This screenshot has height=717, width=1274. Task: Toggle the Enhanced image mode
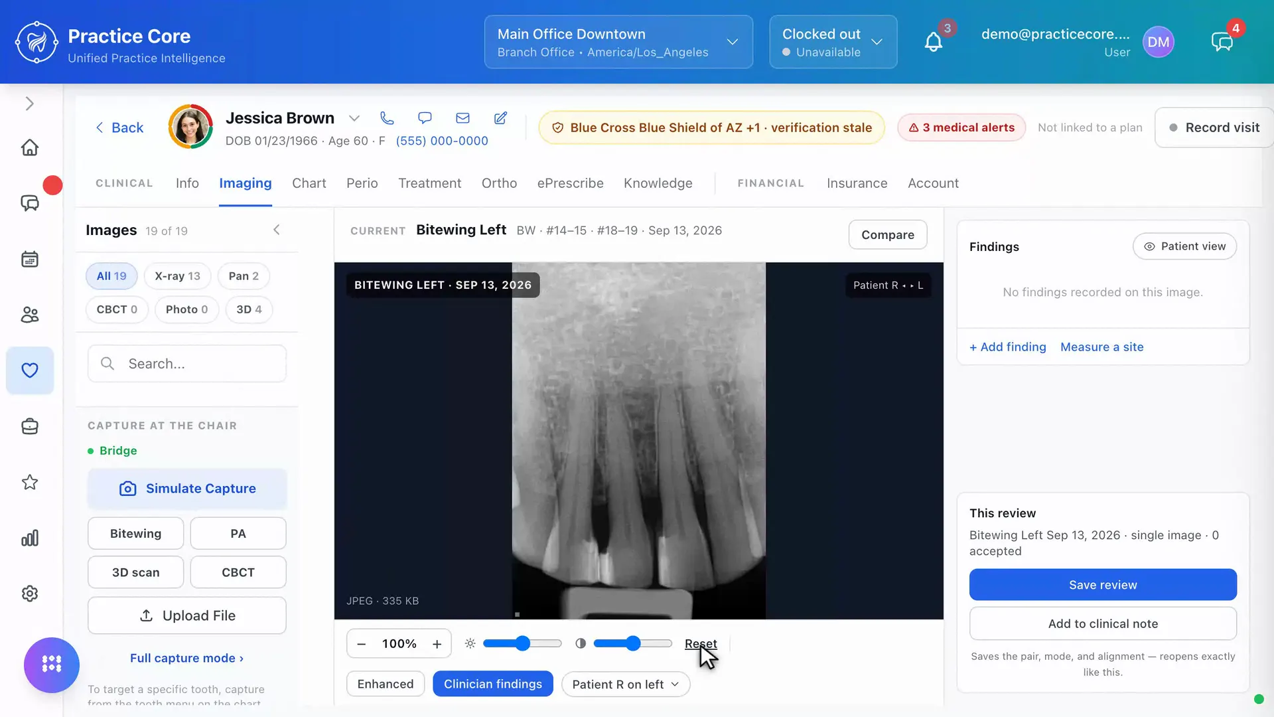[386, 684]
